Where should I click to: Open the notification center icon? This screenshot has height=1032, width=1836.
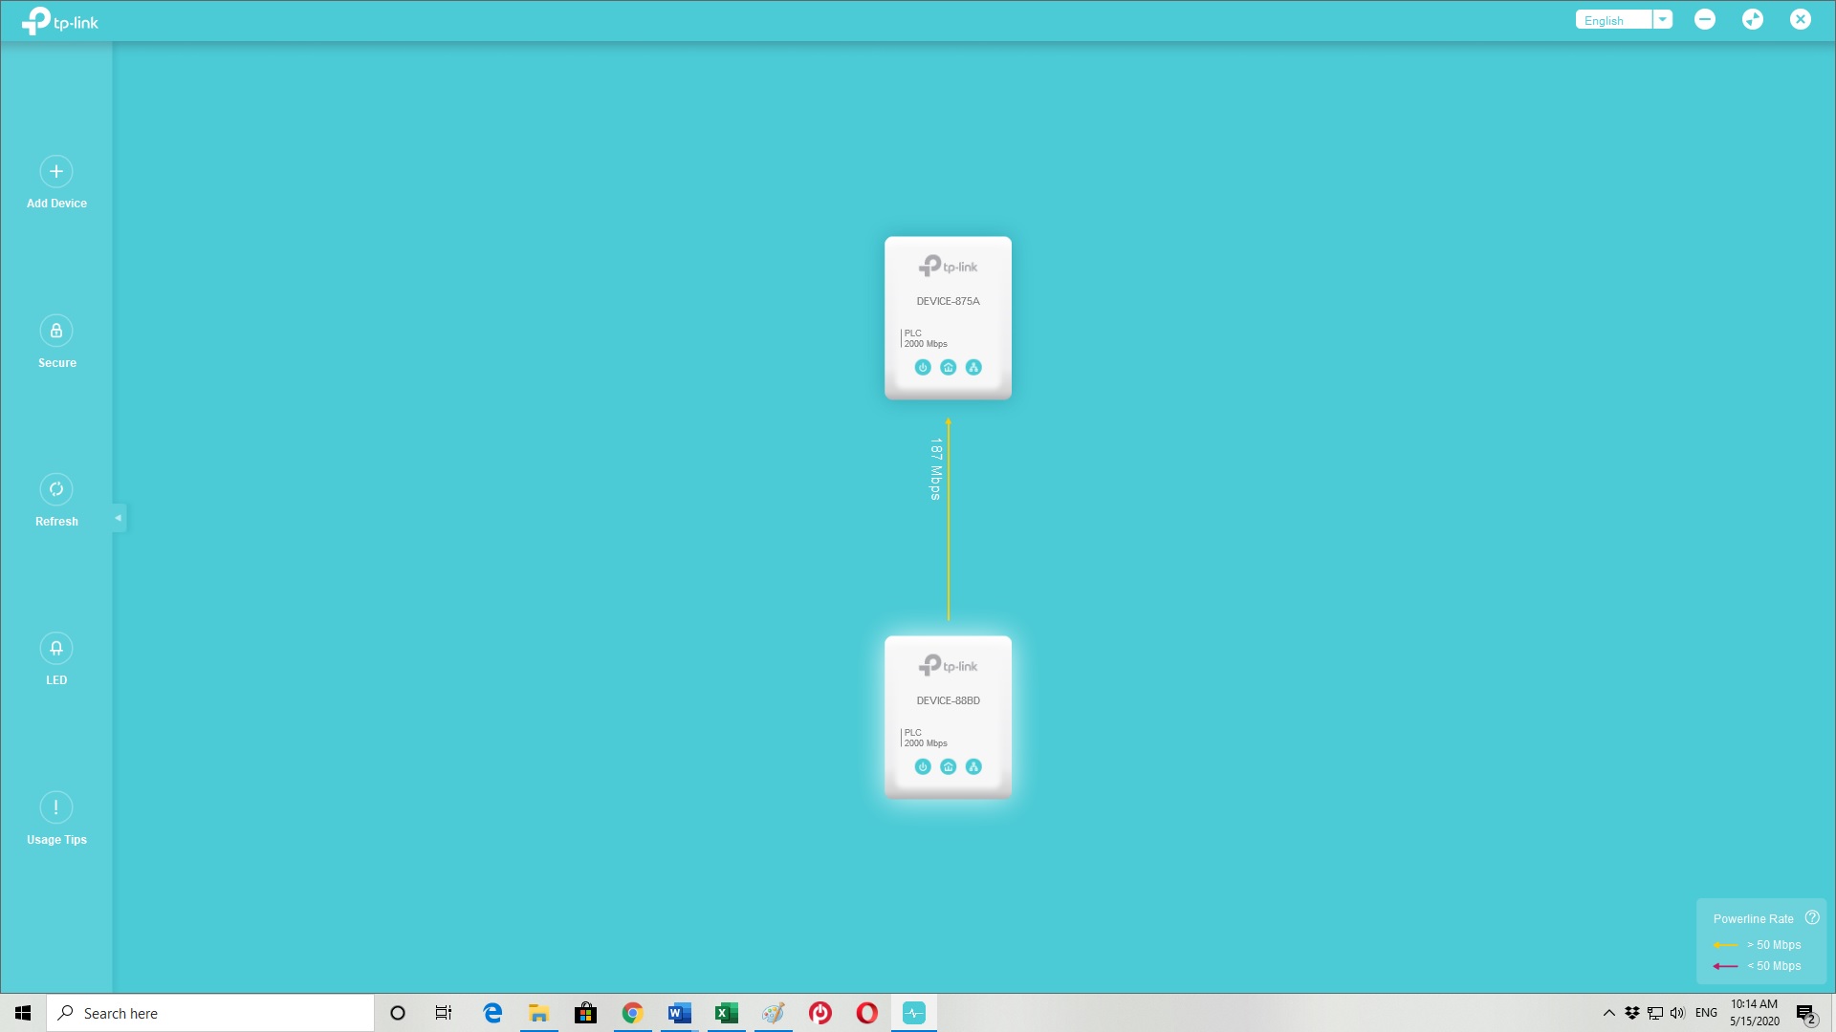click(x=1805, y=1013)
